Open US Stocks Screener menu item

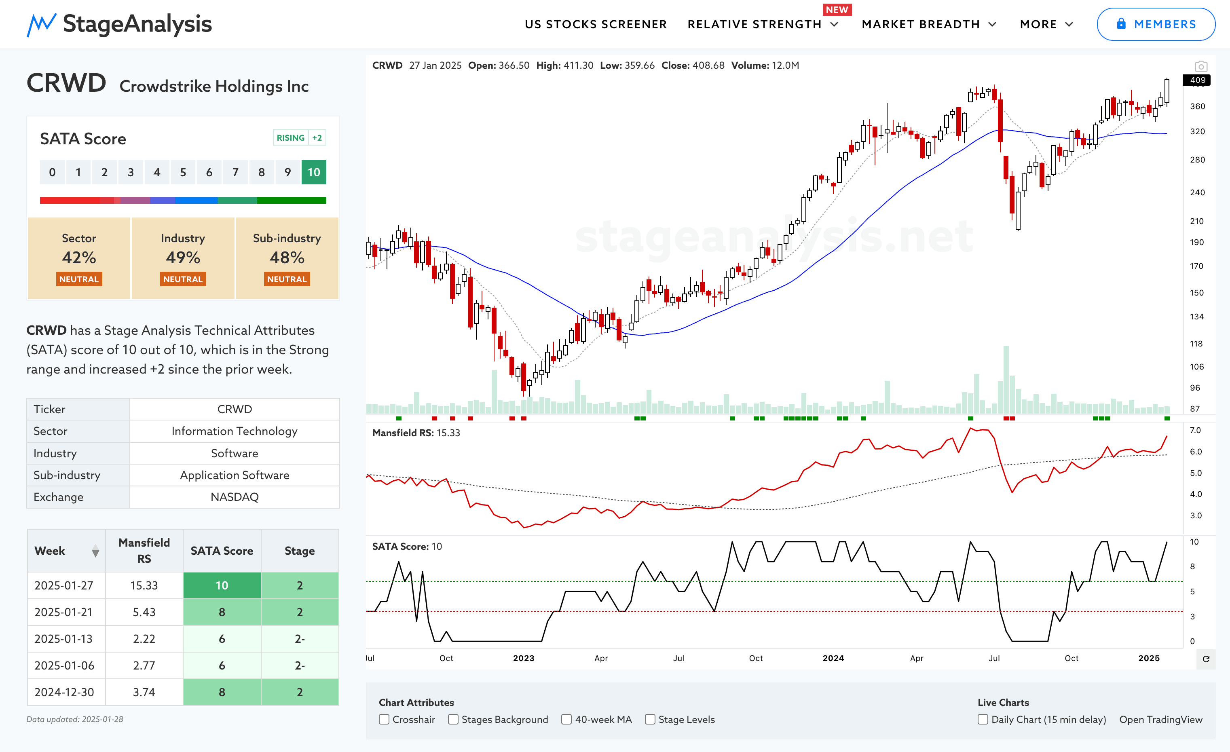coord(596,24)
